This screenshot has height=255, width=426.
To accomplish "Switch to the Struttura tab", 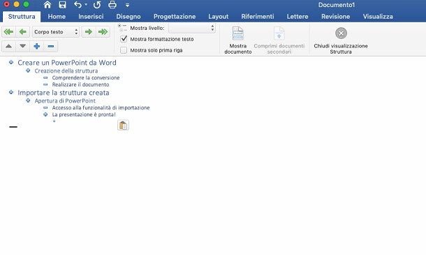I will click(x=22, y=17).
